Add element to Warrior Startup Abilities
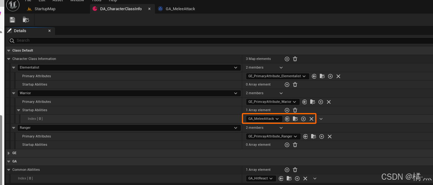The width and height of the screenshot is (433, 185). (287, 110)
